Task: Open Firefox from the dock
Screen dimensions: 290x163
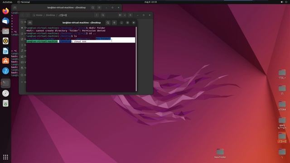Action: [x=5, y=11]
